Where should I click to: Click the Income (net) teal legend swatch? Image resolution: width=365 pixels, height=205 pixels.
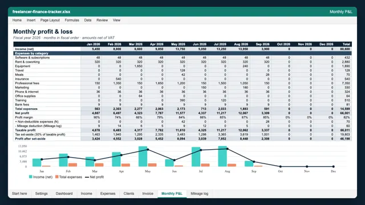pos(30,177)
